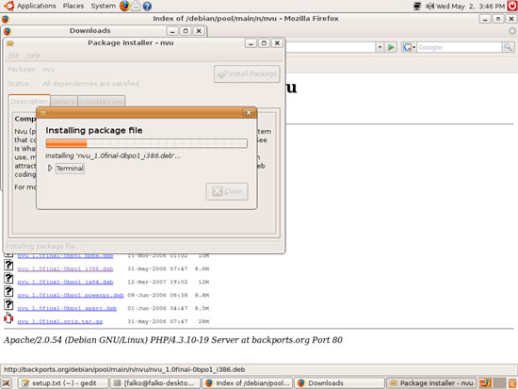518x389 pixels.
Task: Open nvu_1.0final.orig.tar.gz link
Action: point(60,321)
